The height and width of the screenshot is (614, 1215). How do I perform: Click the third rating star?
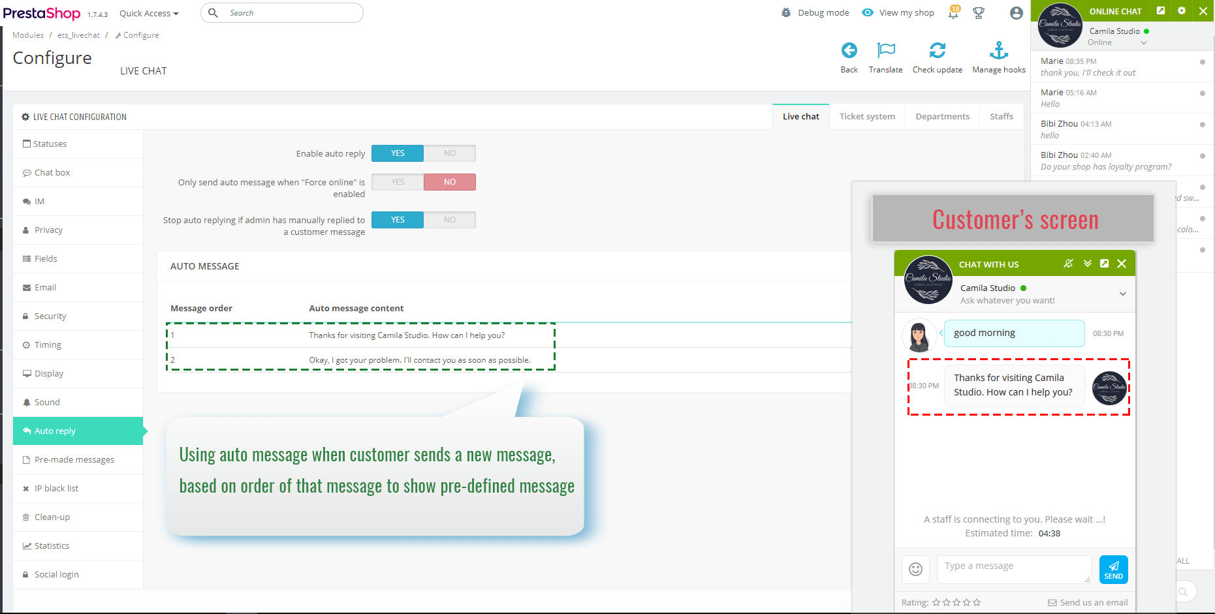click(x=956, y=602)
